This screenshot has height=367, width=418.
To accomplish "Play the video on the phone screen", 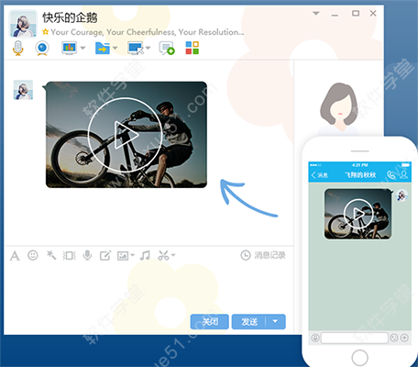I will [358, 214].
